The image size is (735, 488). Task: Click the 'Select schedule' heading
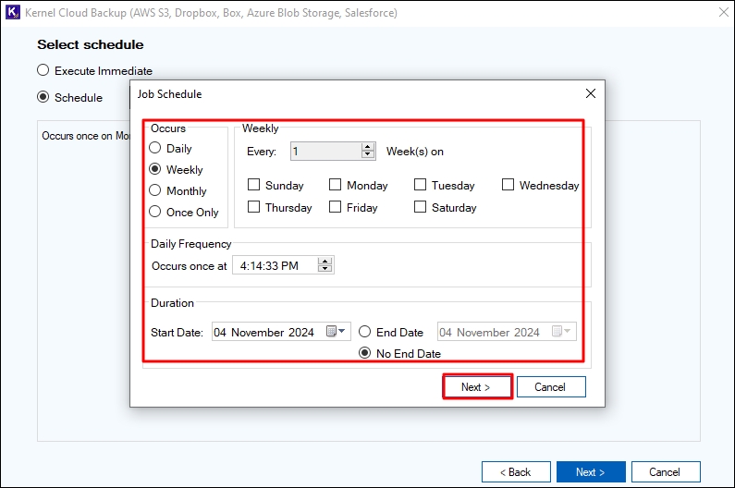pos(91,44)
